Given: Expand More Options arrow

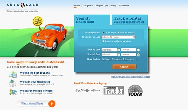Looking at the screenshot, I should (x=136, y=59).
